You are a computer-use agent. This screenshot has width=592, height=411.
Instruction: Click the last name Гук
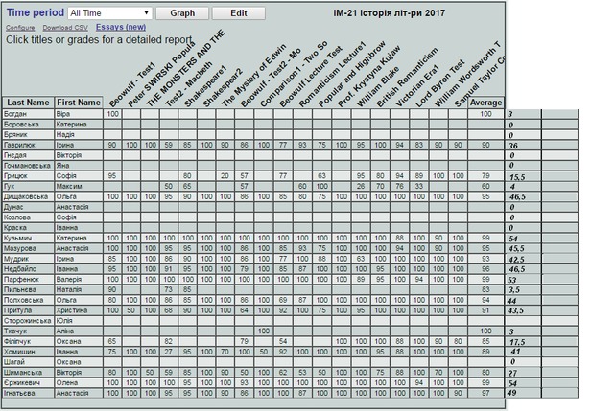pyautogui.click(x=9, y=186)
